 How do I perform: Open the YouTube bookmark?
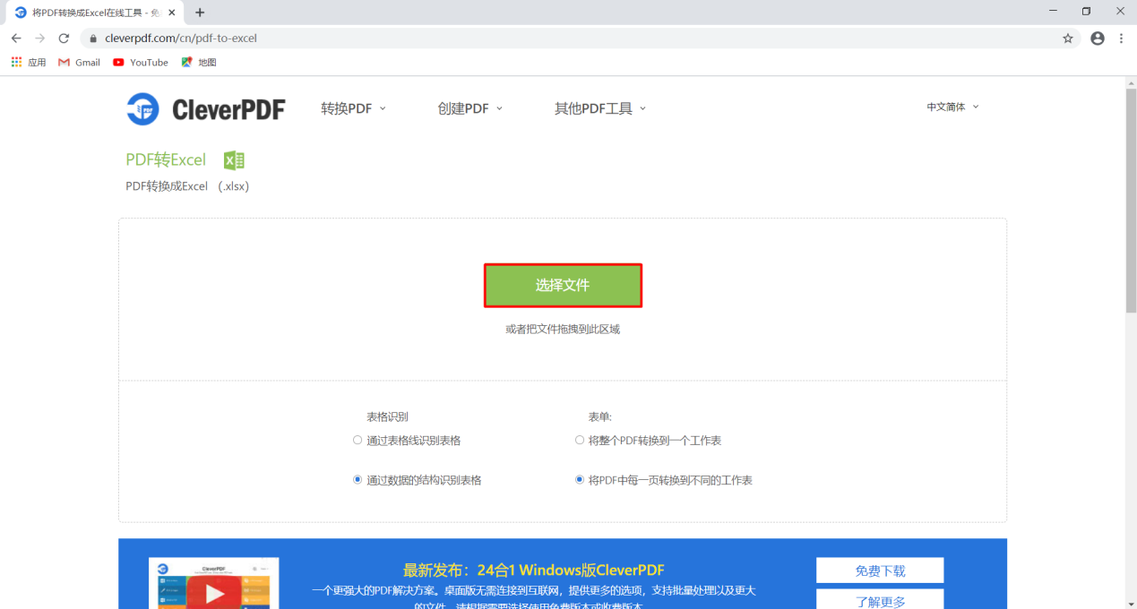pos(141,63)
